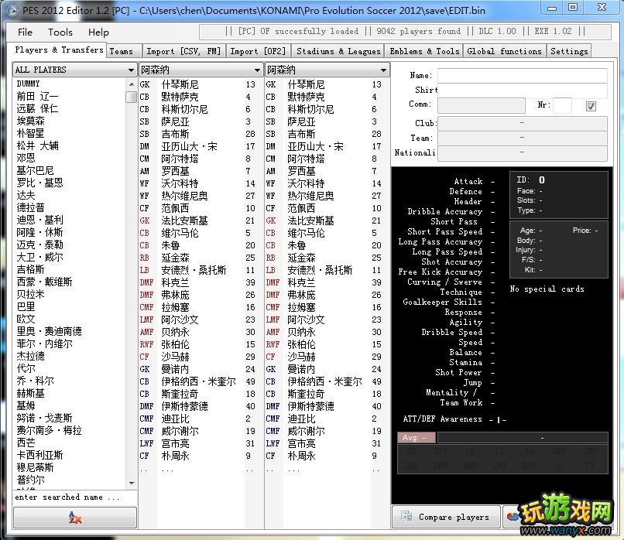Select 沃尔科特 in middle team list
This screenshot has height=540, width=624.
(x=180, y=183)
